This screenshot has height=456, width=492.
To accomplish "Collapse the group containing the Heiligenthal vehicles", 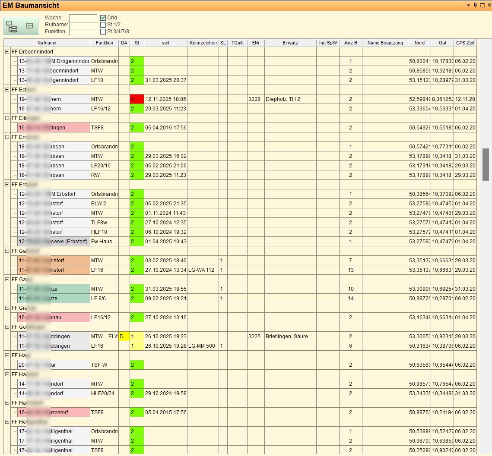I will [x=7, y=421].
